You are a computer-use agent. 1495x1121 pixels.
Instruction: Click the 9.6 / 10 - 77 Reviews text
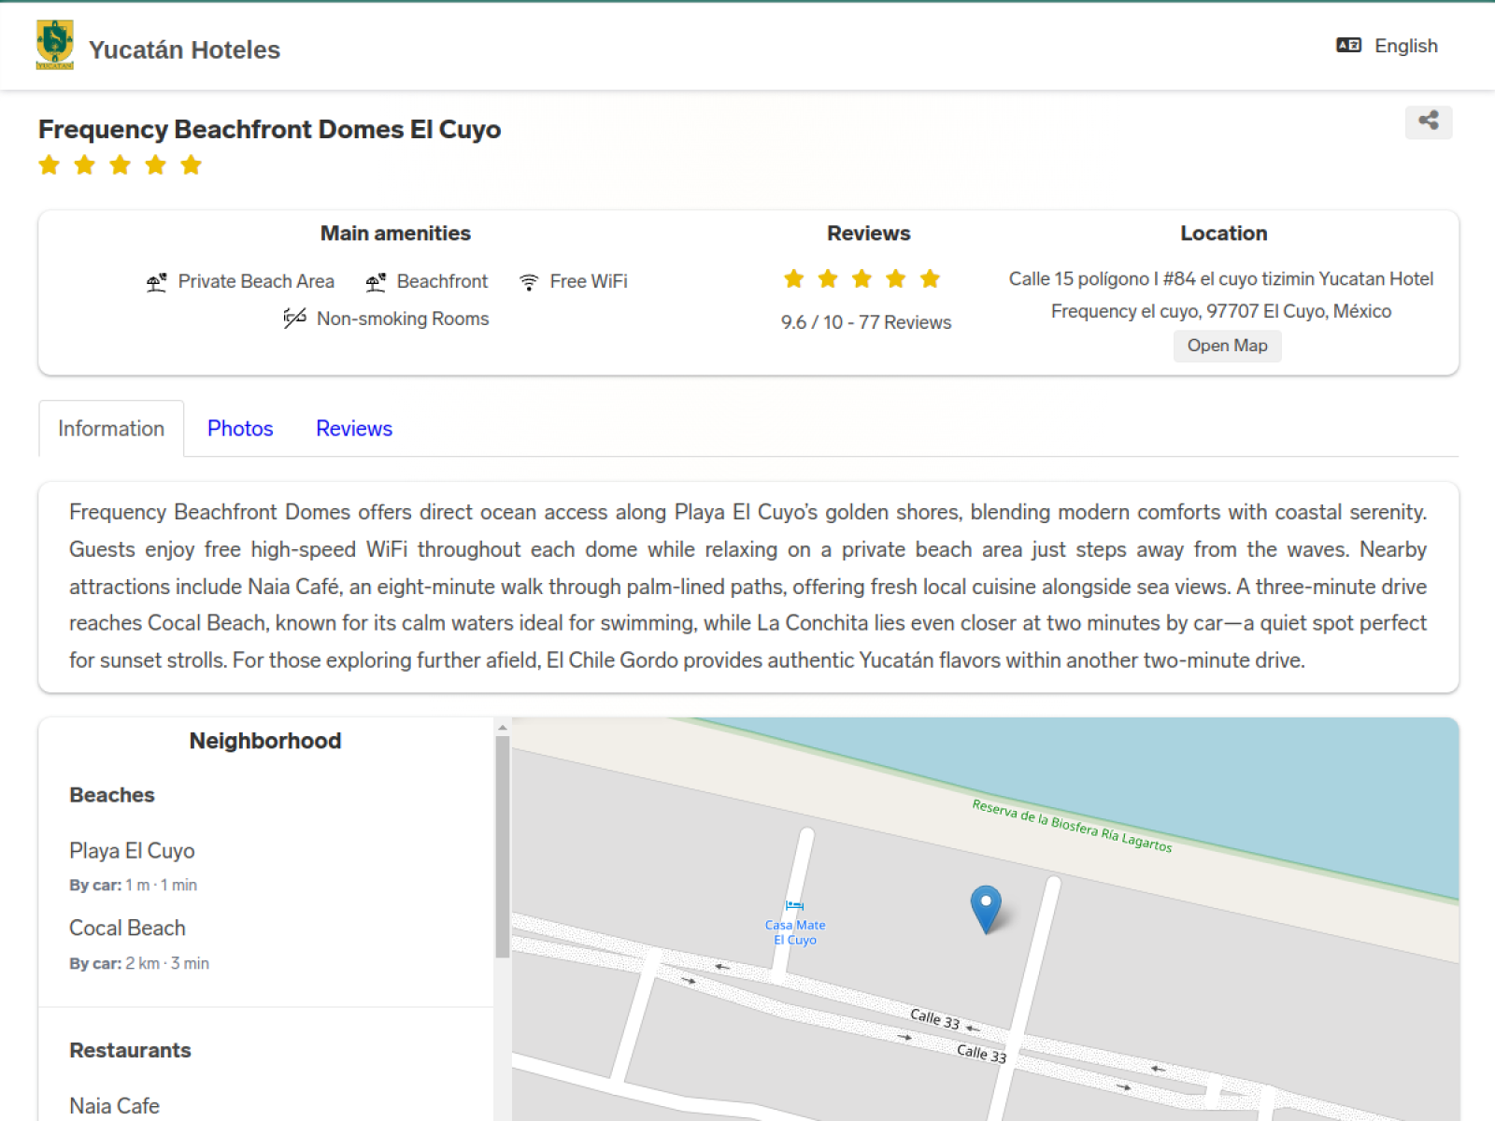tap(866, 322)
